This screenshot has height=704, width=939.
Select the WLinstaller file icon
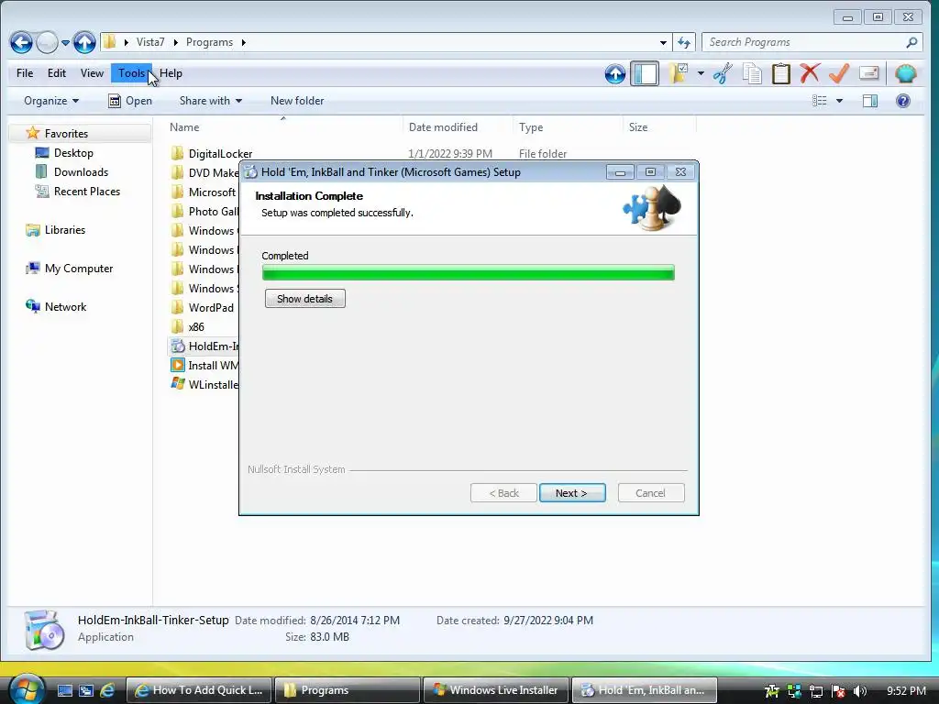point(178,384)
